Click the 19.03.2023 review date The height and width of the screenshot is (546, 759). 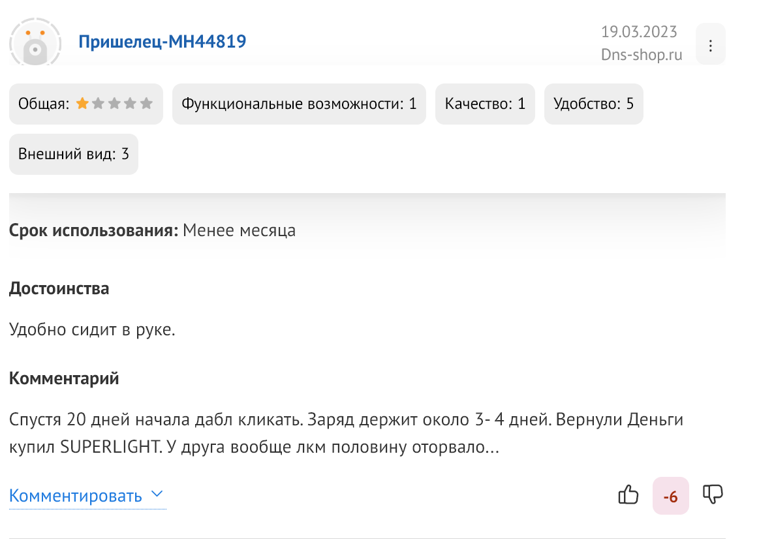click(639, 32)
